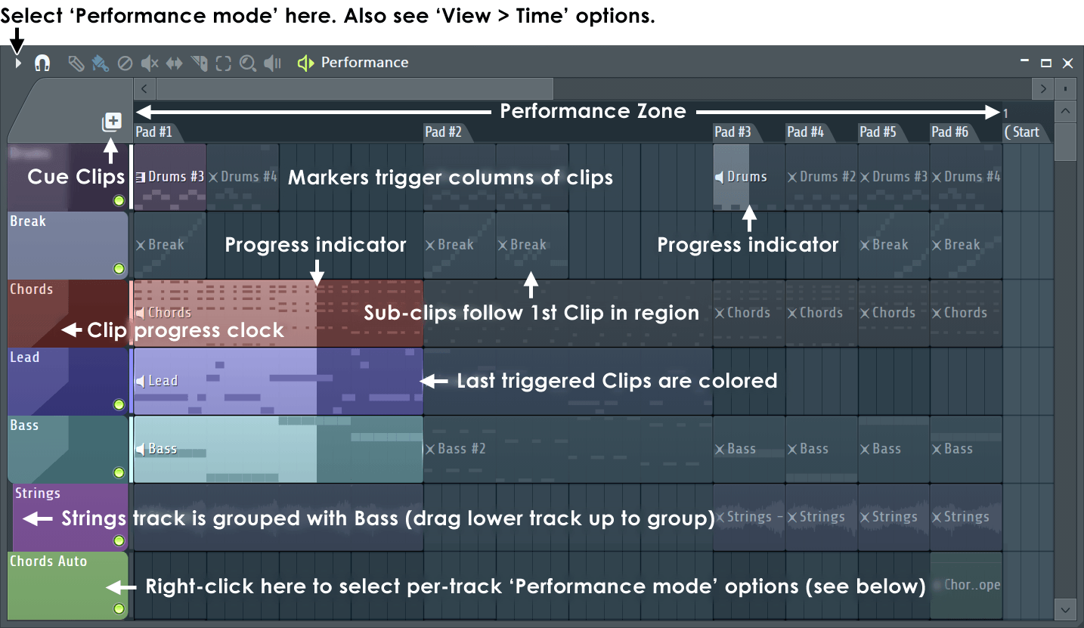Trigger the Pad #2 marker
Viewport: 1084px width, 628px height.
(444, 132)
